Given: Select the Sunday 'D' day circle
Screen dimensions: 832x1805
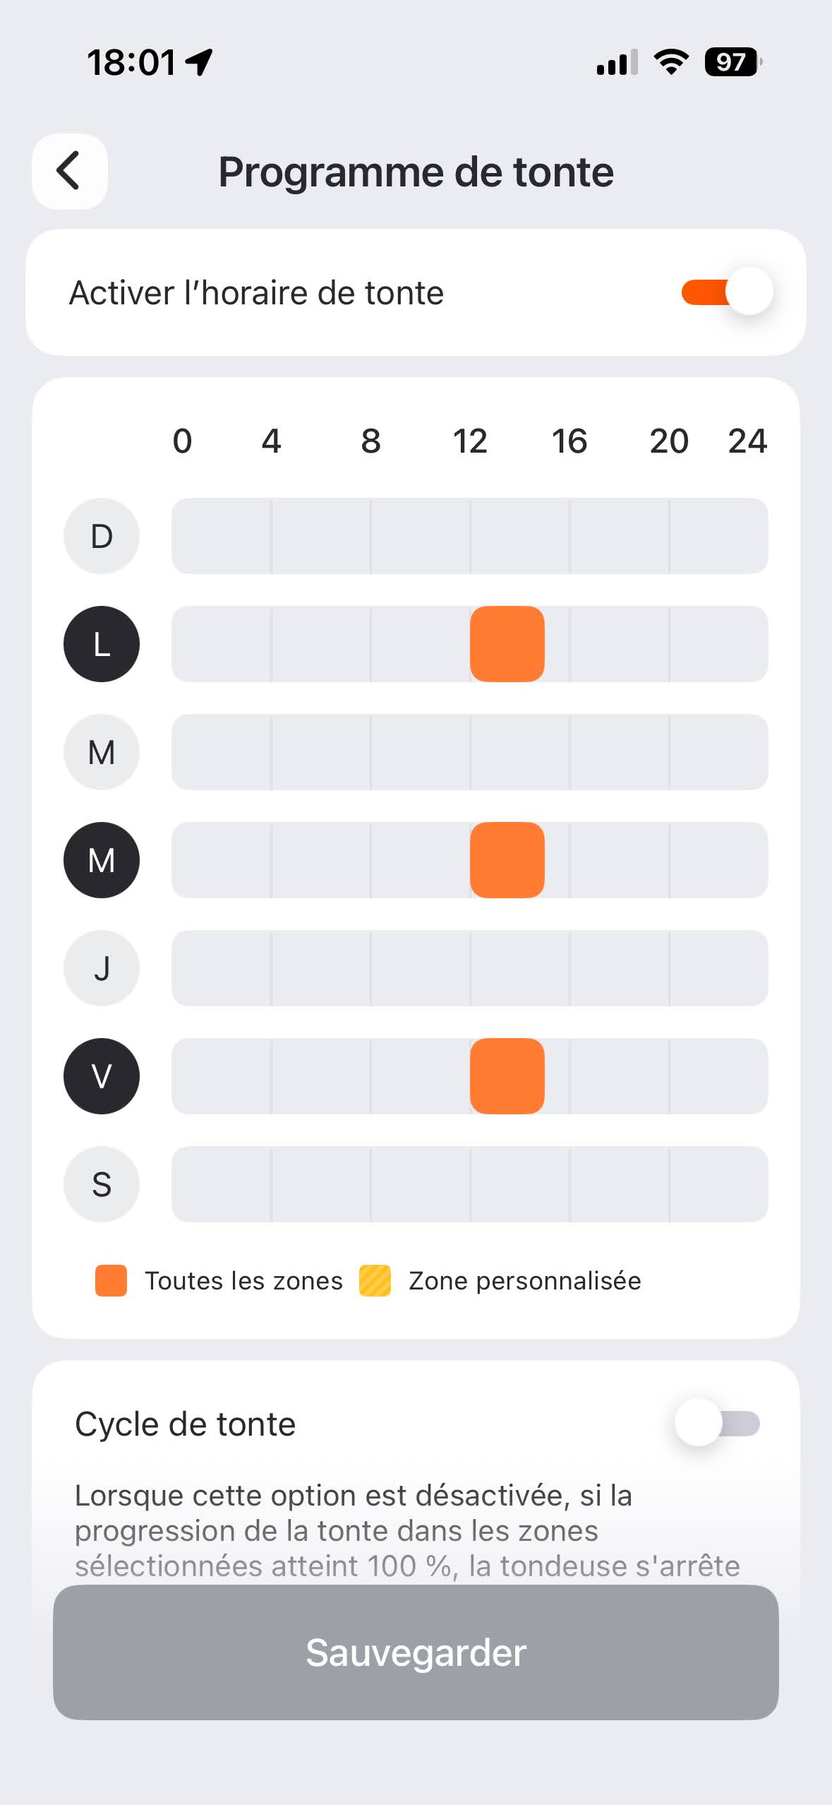Looking at the screenshot, I should pyautogui.click(x=102, y=536).
